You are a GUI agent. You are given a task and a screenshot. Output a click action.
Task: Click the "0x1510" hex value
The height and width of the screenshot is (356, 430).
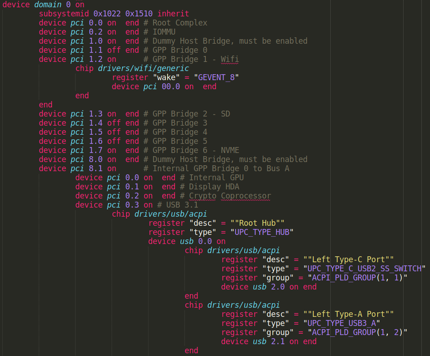[139, 14]
